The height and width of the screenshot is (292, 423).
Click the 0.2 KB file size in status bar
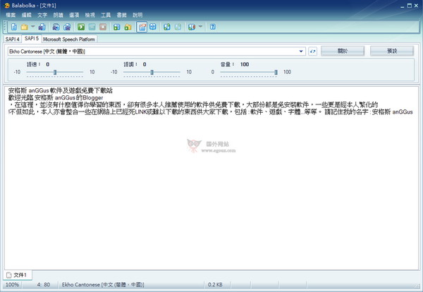[215, 284]
